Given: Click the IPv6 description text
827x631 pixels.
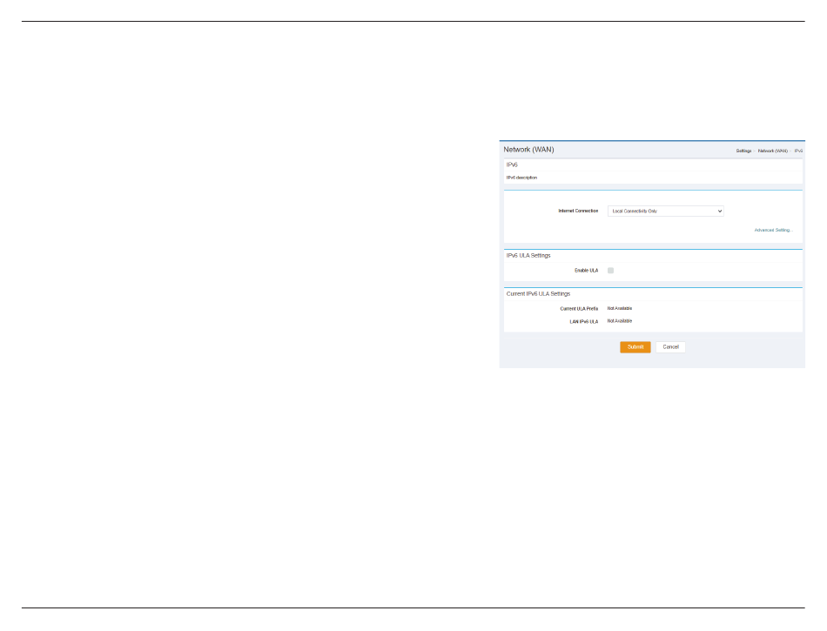Looking at the screenshot, I should pyautogui.click(x=521, y=178).
